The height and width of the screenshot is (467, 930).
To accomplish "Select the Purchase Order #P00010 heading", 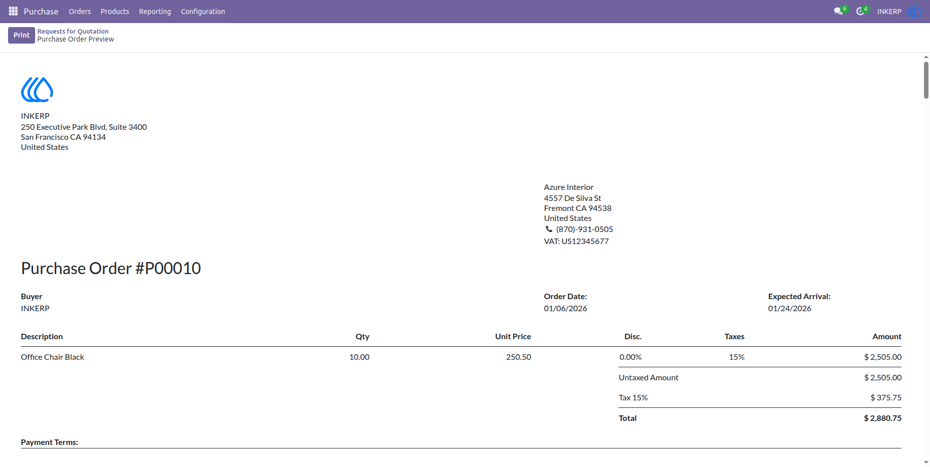I will (x=111, y=269).
